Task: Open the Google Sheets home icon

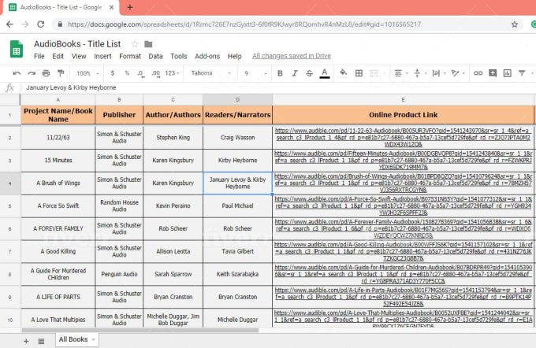Action: point(16,49)
